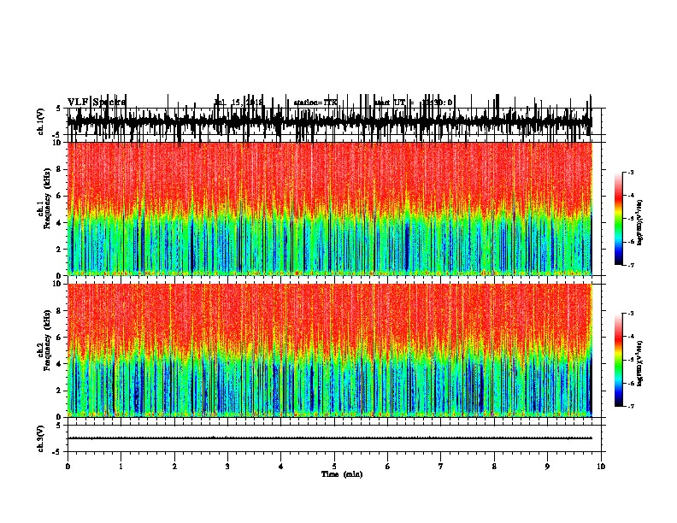Click the "VLF Spectra" title text

click(x=97, y=102)
